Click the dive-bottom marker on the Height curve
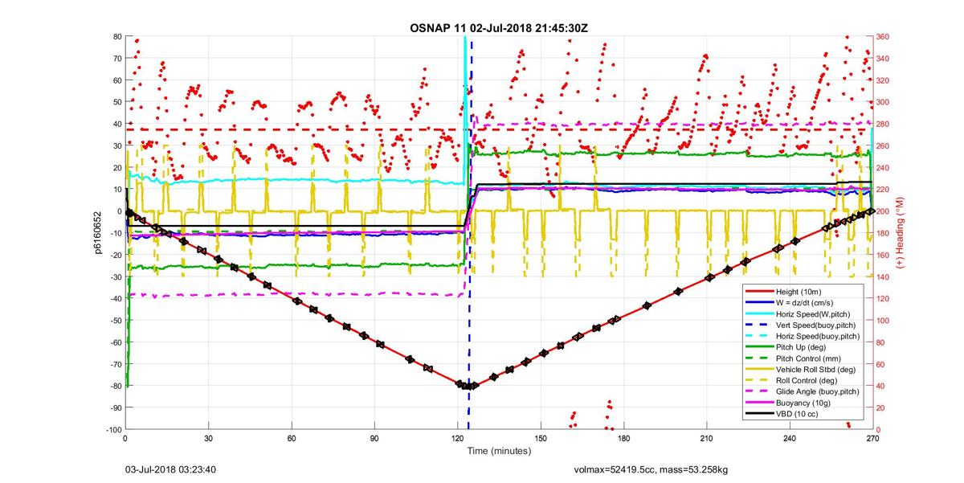The height and width of the screenshot is (483, 964). (468, 386)
